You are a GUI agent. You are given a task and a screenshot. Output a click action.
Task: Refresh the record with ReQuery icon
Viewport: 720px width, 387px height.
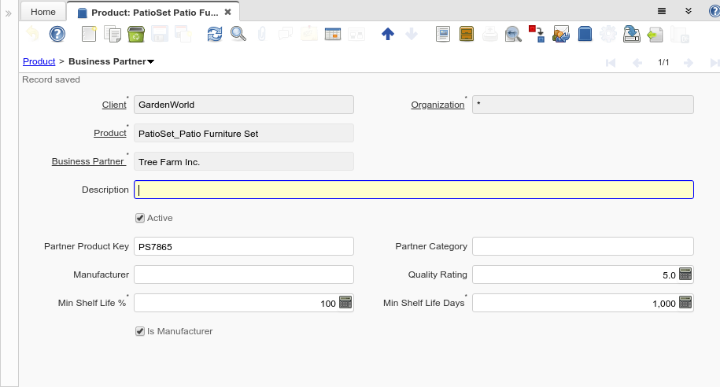[215, 34]
